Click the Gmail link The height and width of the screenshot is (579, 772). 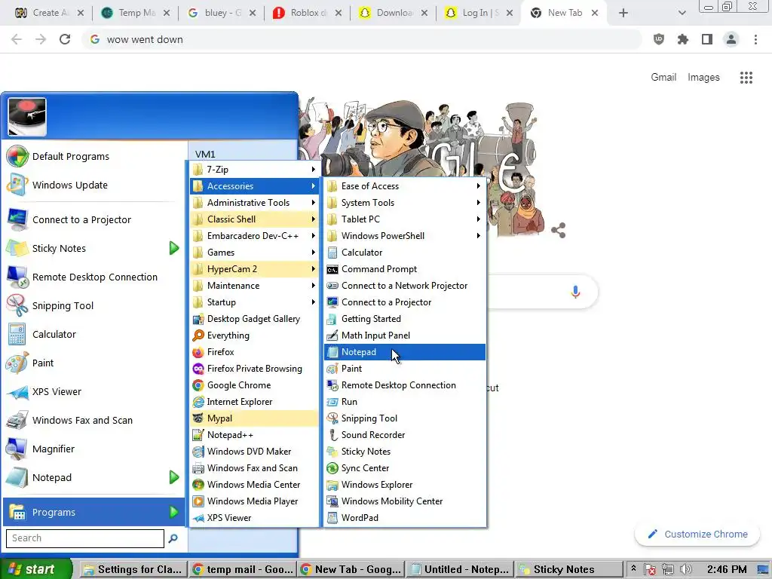click(663, 78)
